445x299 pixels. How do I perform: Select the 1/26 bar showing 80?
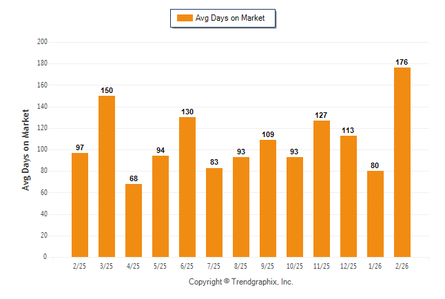pos(375,214)
